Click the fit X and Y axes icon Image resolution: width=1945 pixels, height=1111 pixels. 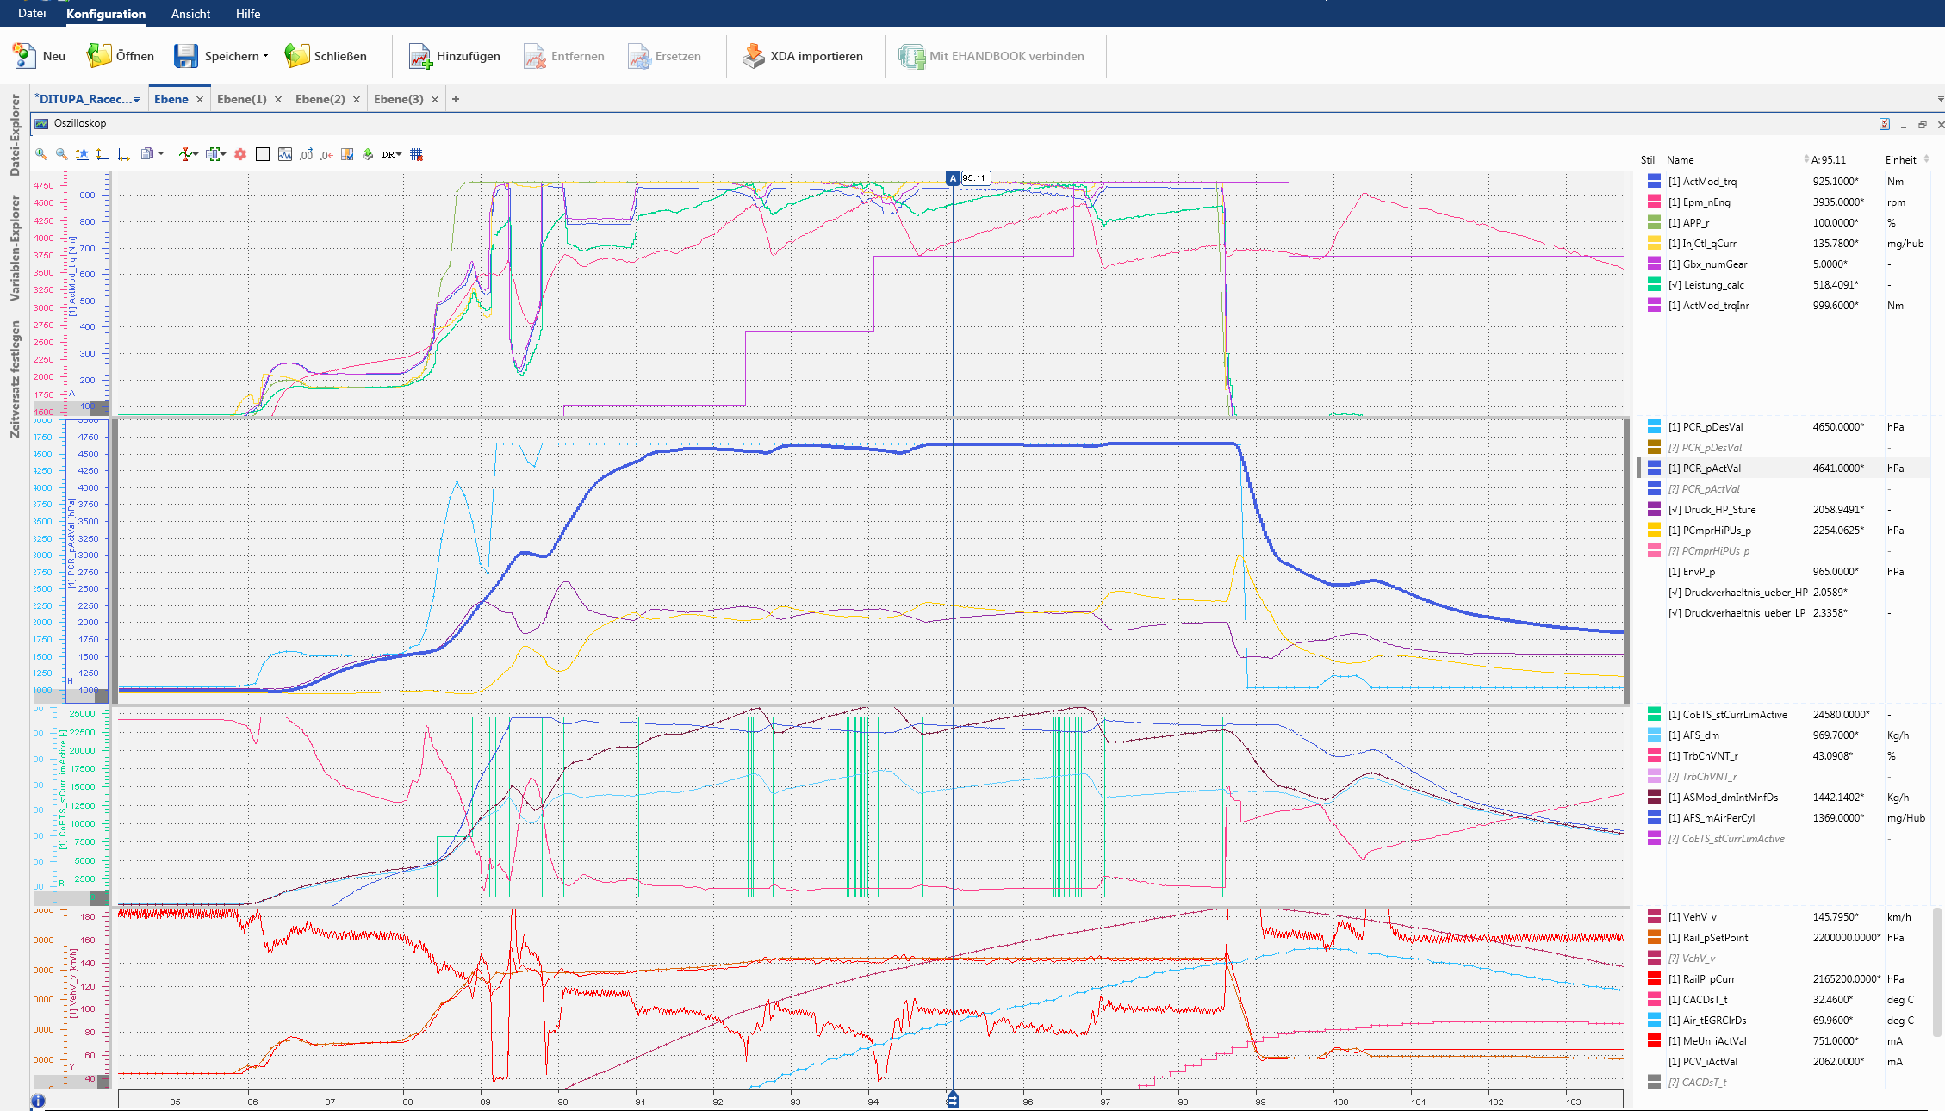click(x=123, y=154)
